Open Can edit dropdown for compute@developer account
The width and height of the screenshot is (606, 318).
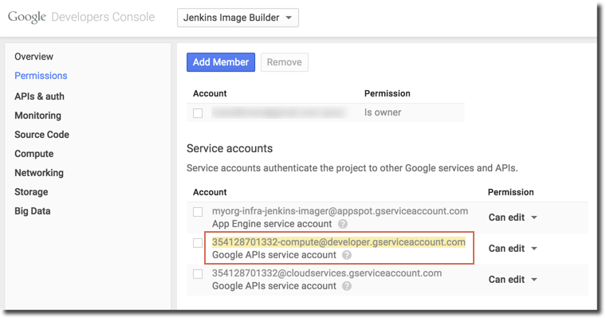pos(513,249)
